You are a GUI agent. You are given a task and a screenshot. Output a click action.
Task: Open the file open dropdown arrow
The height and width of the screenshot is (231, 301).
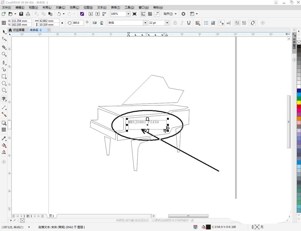pyautogui.click(x=15, y=14)
